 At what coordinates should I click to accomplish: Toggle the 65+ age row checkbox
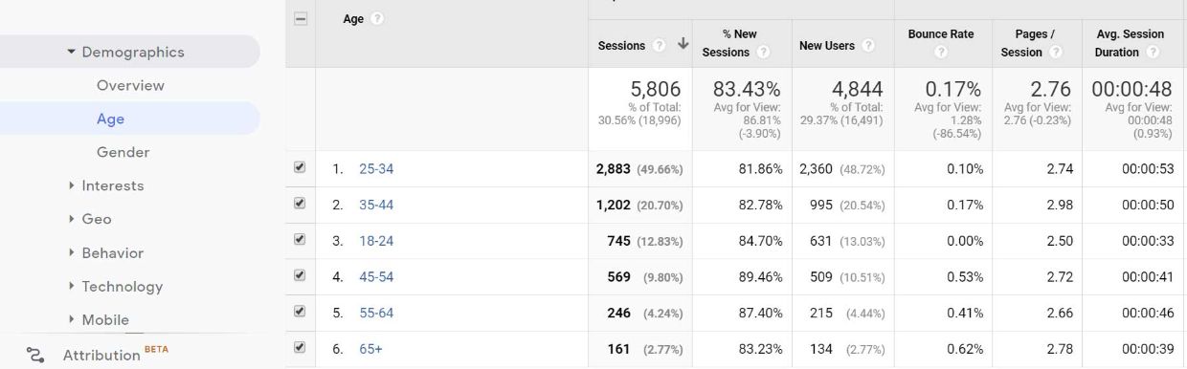point(300,347)
